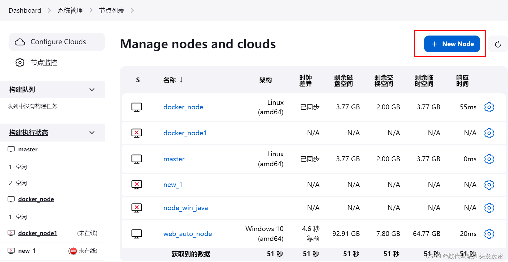Image resolution: width=508 pixels, height=262 pixels.
Task: Open settings gear for node_win_java row
Action: pos(489,208)
